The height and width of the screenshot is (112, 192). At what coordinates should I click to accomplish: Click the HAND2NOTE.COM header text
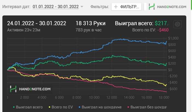coord(172,7)
